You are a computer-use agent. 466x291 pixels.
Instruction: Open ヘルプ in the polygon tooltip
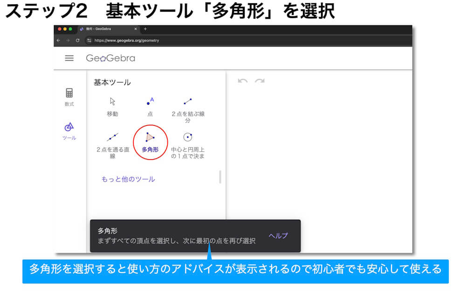(278, 236)
